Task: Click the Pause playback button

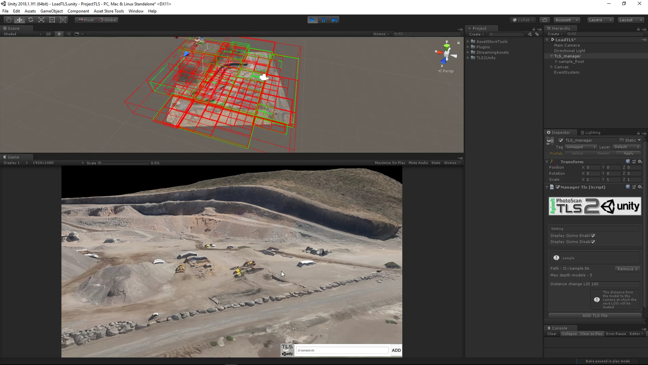Action: tap(323, 20)
